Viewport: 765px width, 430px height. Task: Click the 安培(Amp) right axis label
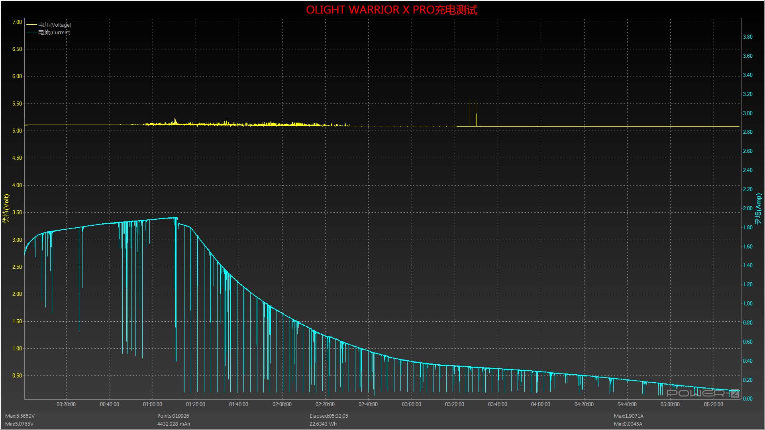758,208
